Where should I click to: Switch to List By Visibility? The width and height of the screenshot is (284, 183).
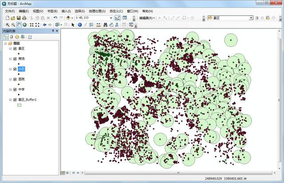pyautogui.click(x=17, y=37)
